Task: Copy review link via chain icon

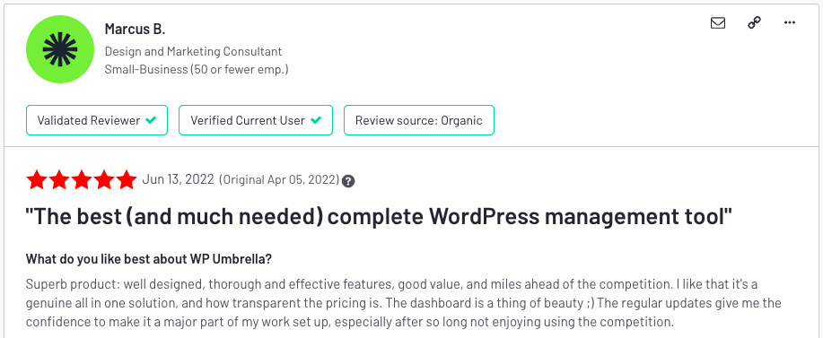Action: tap(754, 23)
